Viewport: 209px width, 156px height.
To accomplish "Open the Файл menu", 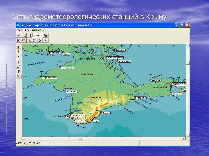I will (x=19, y=30).
